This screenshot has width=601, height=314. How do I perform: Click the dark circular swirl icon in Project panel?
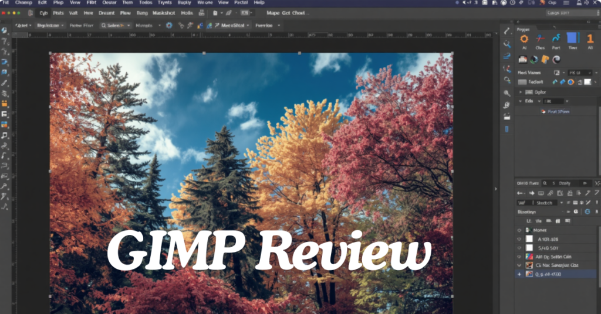534,60
